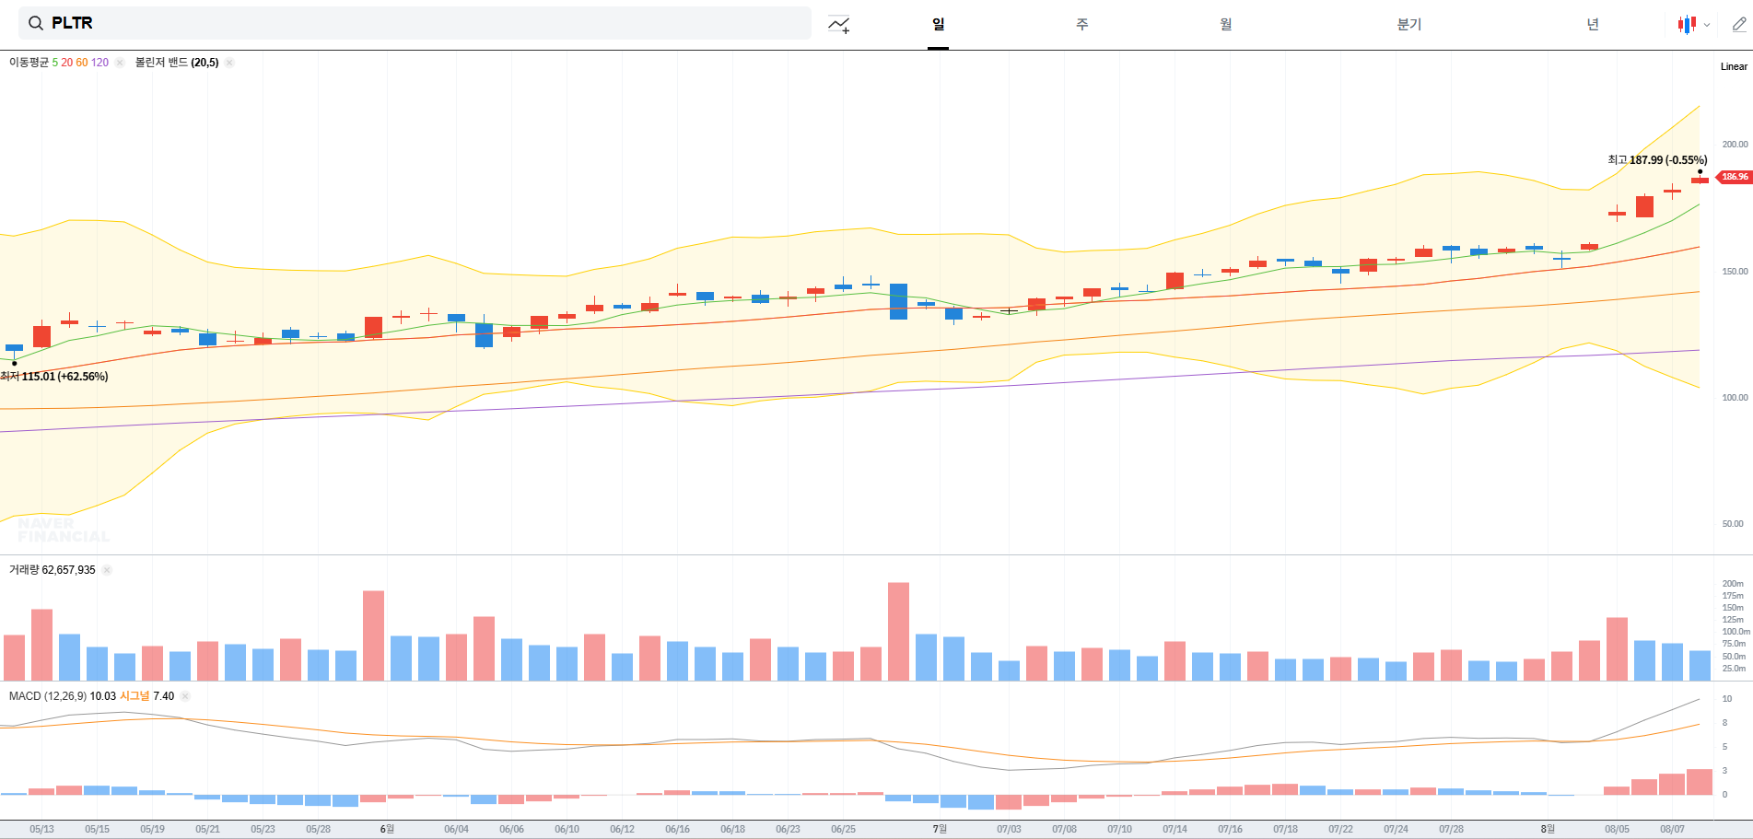
Task: Click the 200m volume axis label
Action: click(1733, 584)
